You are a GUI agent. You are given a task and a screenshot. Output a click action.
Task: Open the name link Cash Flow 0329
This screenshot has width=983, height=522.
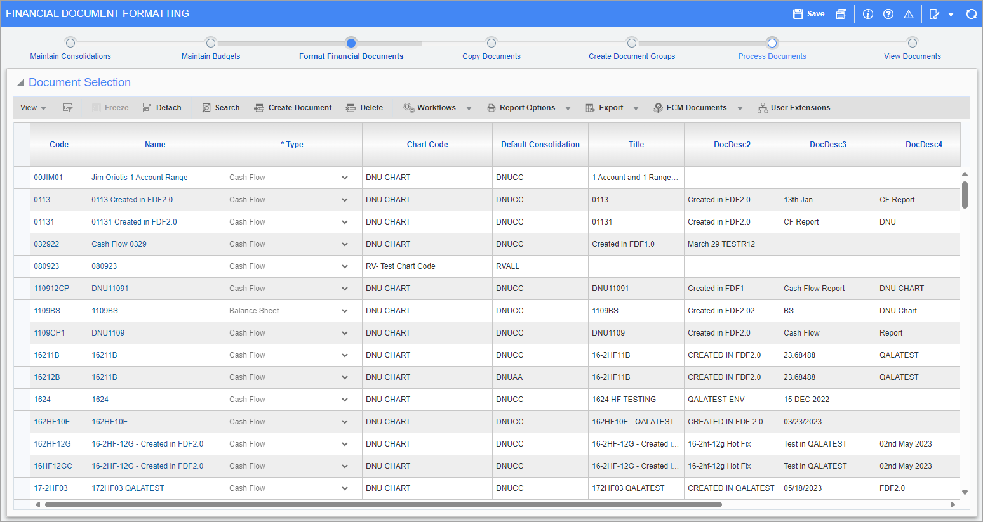[x=119, y=244]
